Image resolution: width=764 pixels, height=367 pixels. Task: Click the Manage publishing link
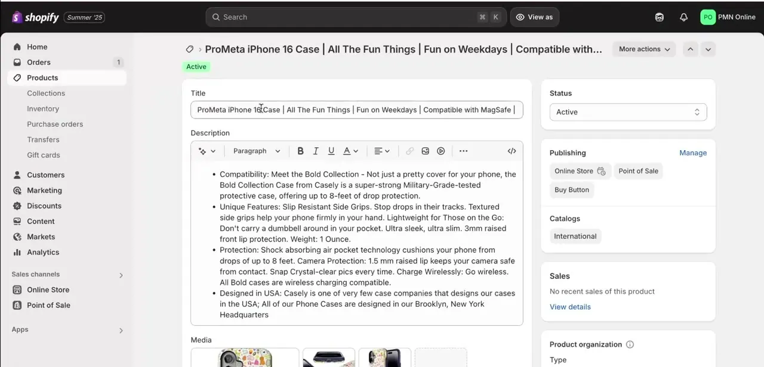pyautogui.click(x=693, y=153)
